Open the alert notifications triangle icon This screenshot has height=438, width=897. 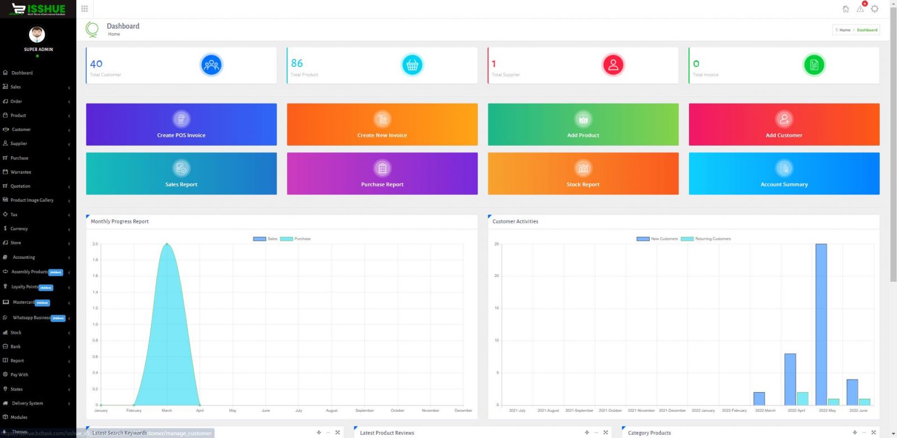[861, 8]
